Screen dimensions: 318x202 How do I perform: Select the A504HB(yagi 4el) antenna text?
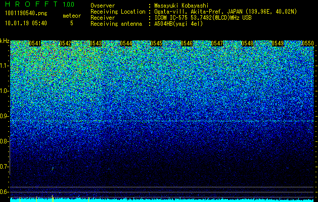(178, 24)
